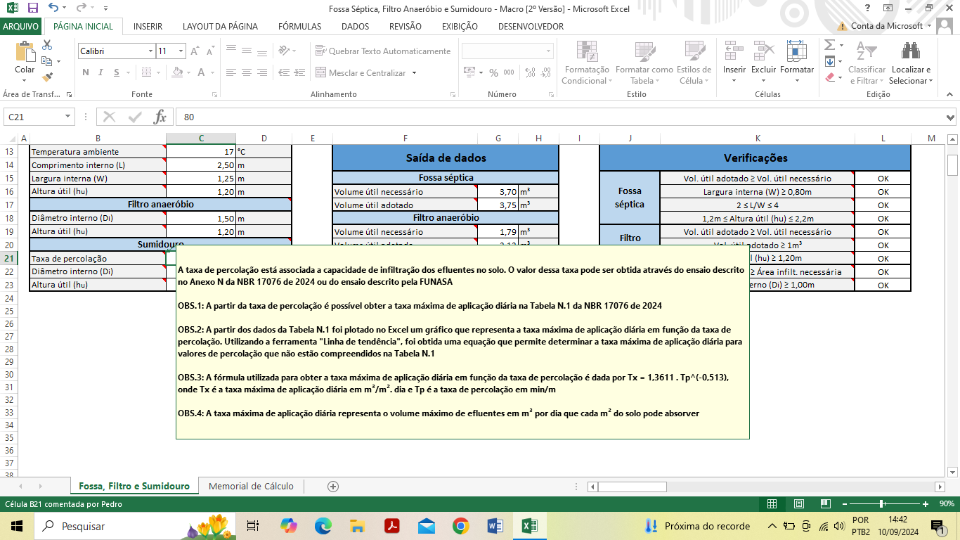Switch to Memorial de Cálculo sheet tab
This screenshot has height=540, width=960.
pos(251,487)
